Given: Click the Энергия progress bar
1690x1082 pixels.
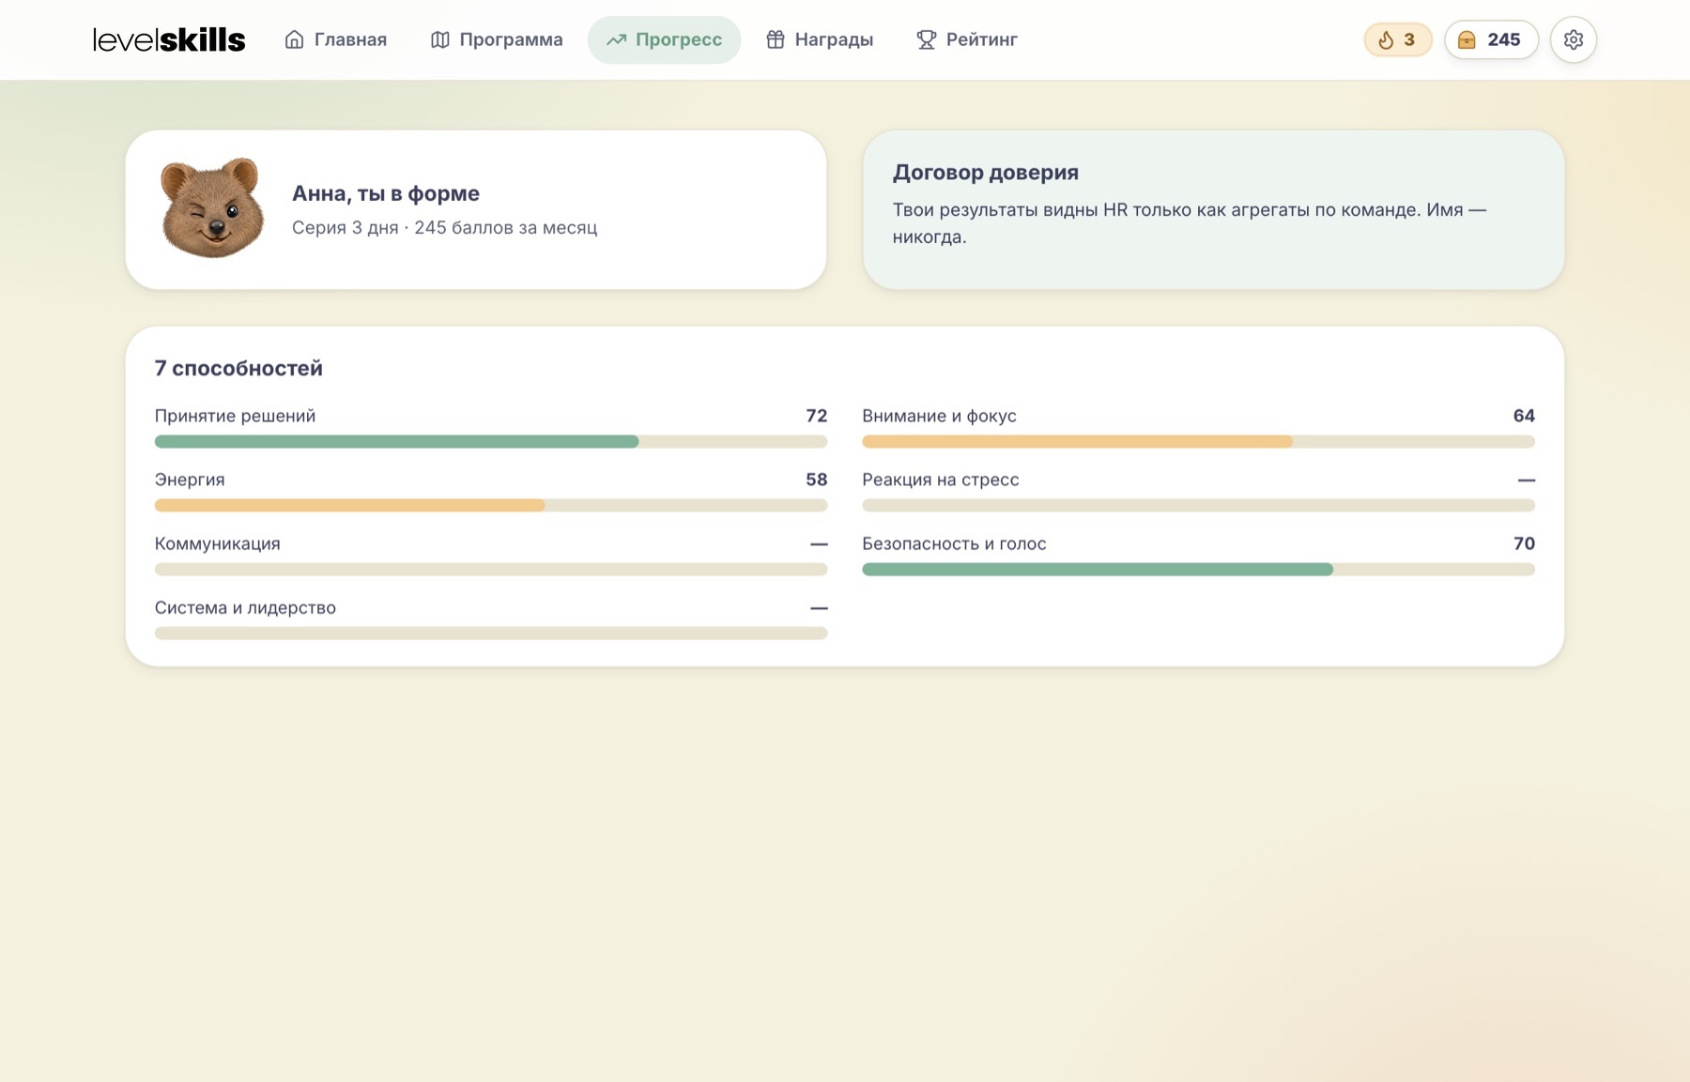Looking at the screenshot, I should (x=491, y=505).
